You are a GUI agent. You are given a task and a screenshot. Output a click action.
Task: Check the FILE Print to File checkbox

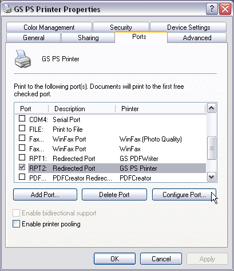22,128
